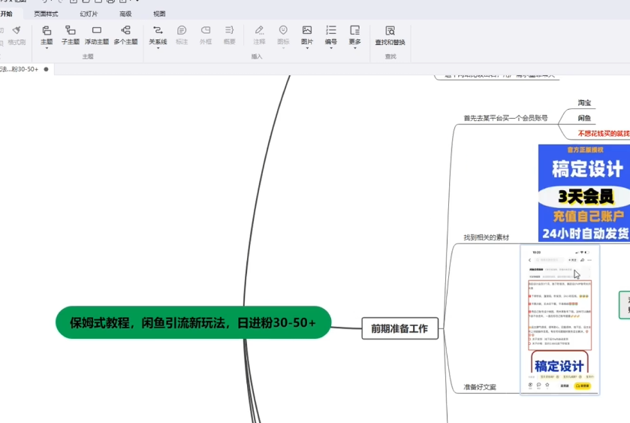Click the 格式刷 format painter icon
This screenshot has width=630, height=423.
(x=17, y=32)
